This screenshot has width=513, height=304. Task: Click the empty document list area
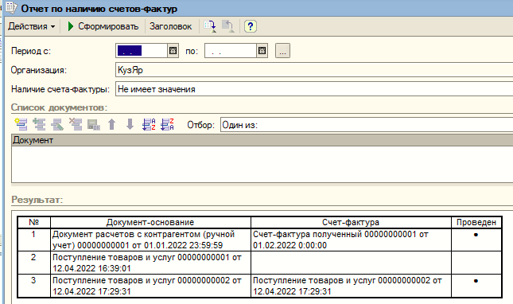point(262,164)
